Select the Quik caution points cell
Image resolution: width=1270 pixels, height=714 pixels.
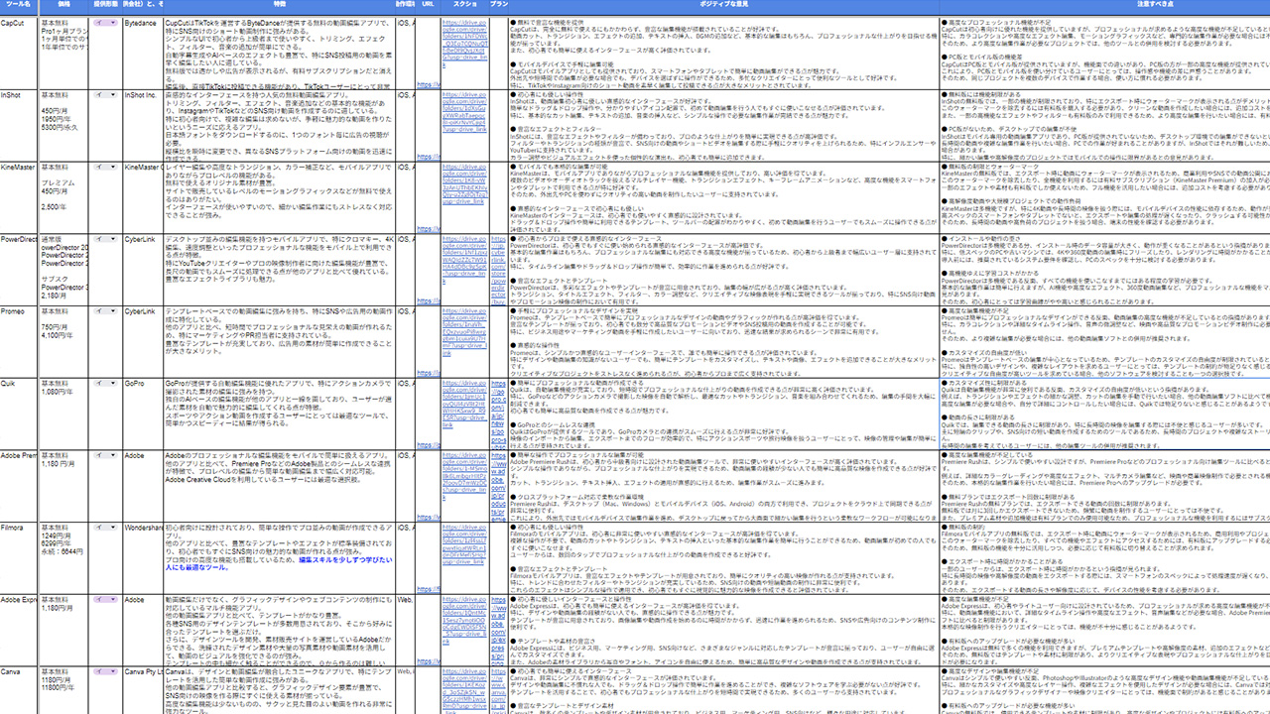(1104, 414)
